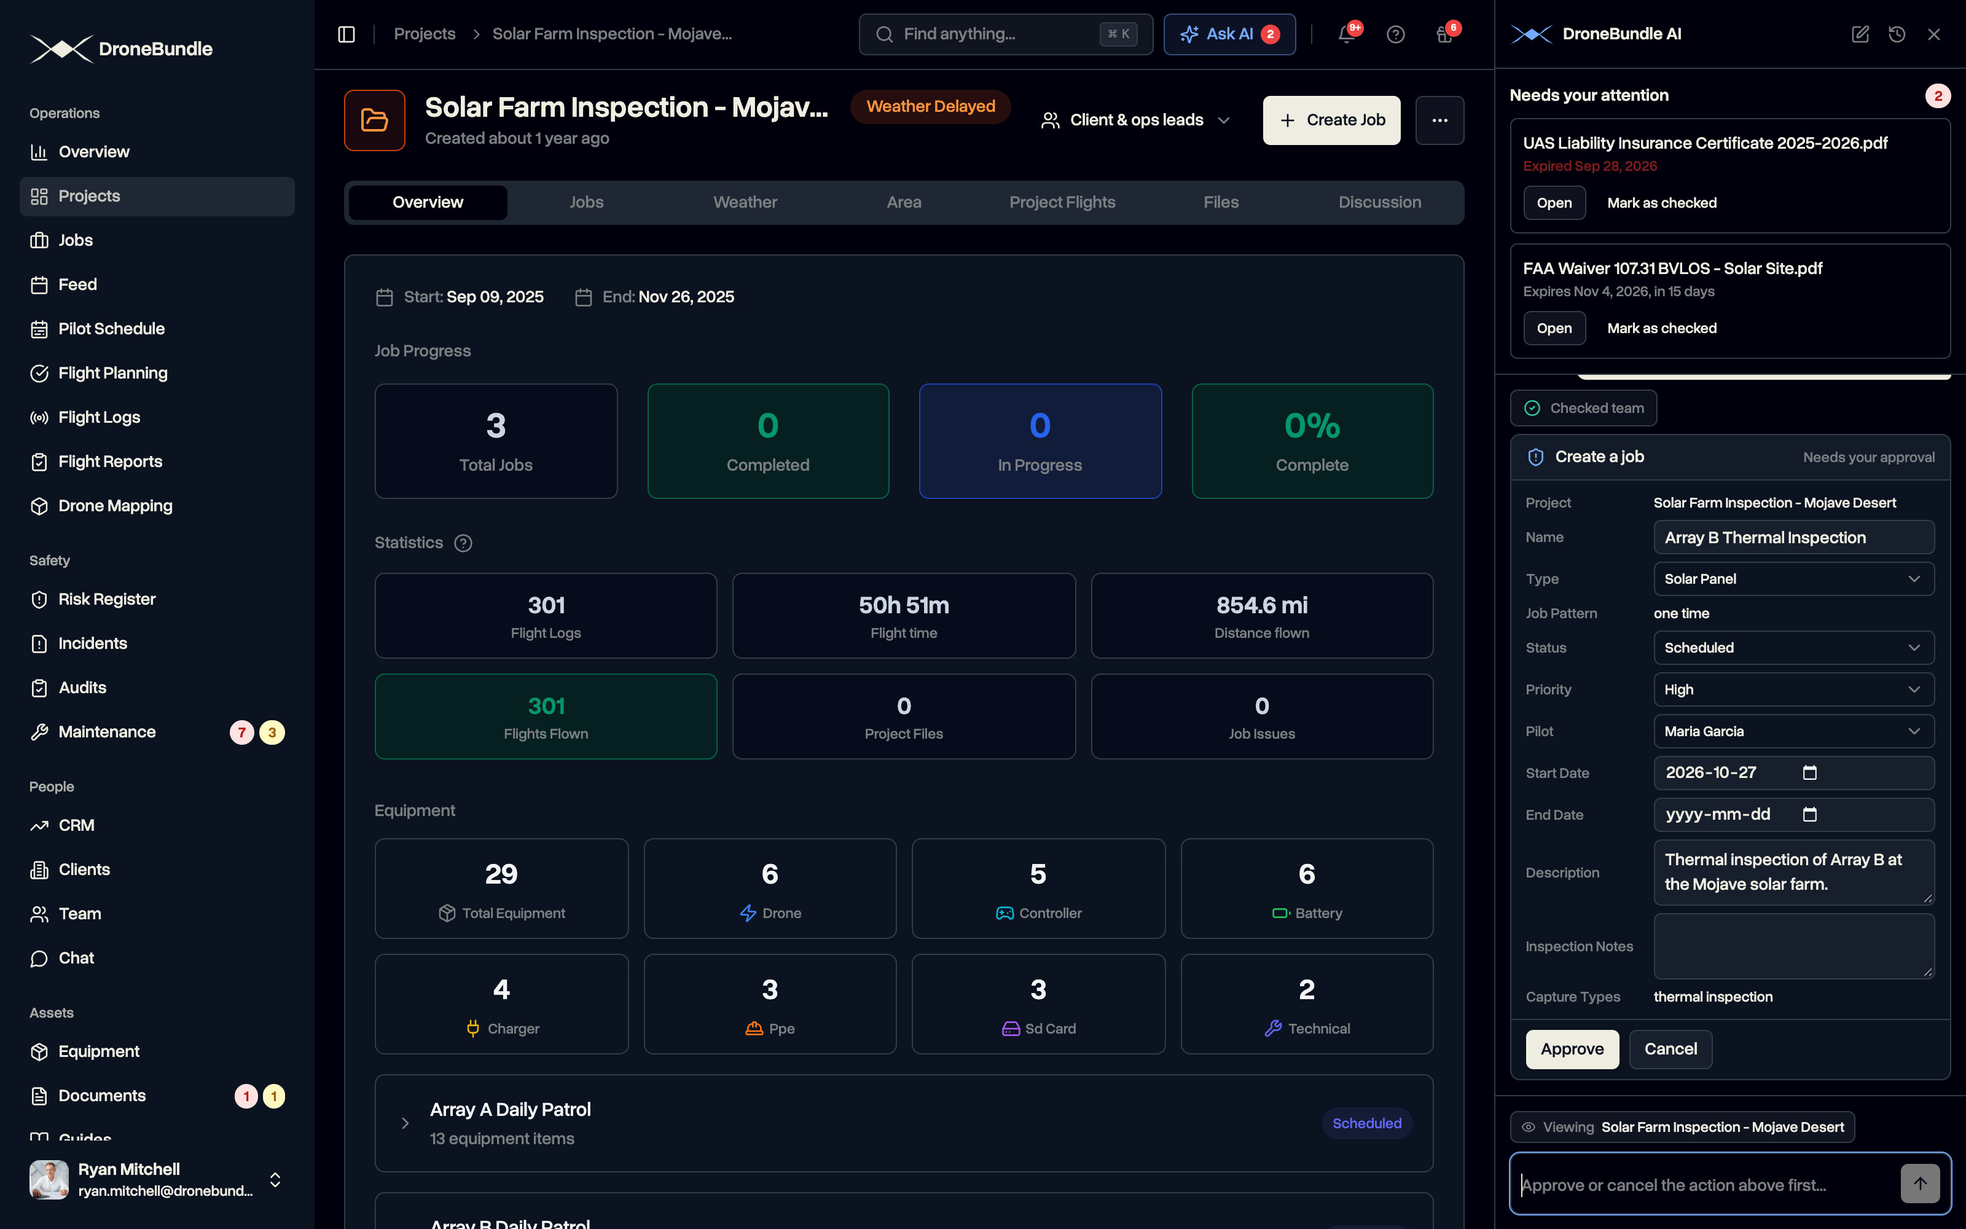Switch to the Jobs tab
Screen dimensions: 1966x1229
pyautogui.click(x=587, y=202)
